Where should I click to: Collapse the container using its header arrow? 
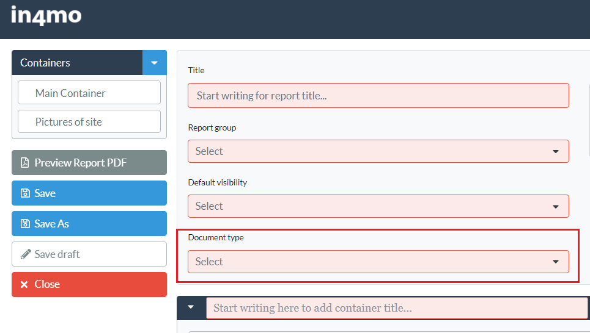tap(191, 307)
